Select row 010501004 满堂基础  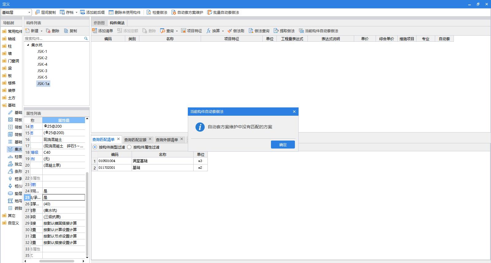point(149,161)
